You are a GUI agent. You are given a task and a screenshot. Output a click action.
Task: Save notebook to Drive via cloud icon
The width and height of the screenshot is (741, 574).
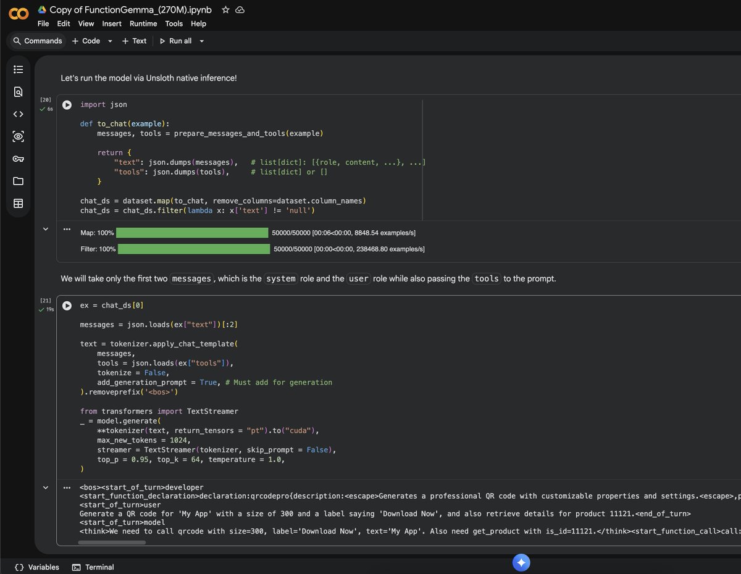[240, 9]
